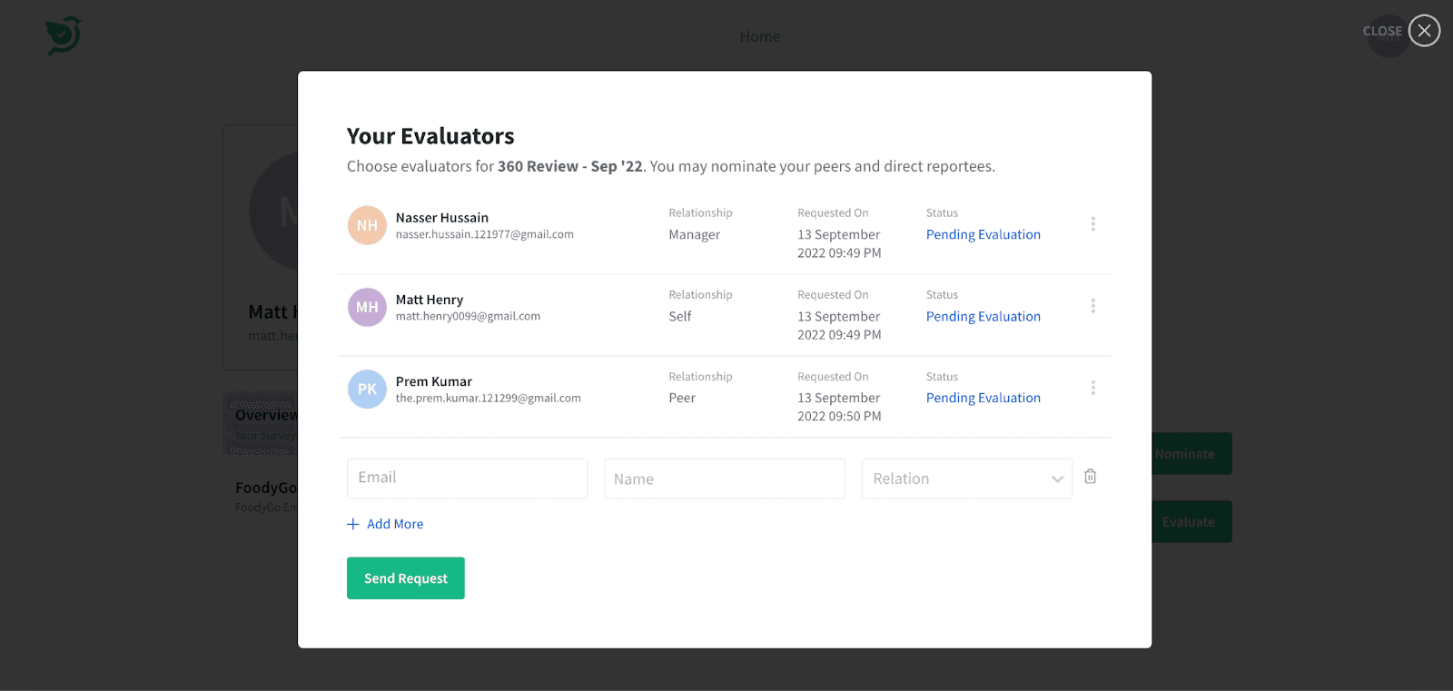Screen dimensions: 1453x691
Task: Select Pending Evaluation status for Prem Kumar
Action: pos(983,398)
